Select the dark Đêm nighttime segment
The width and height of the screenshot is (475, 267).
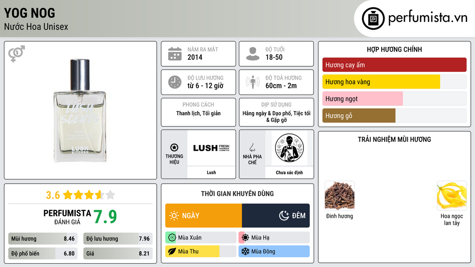coord(276,216)
